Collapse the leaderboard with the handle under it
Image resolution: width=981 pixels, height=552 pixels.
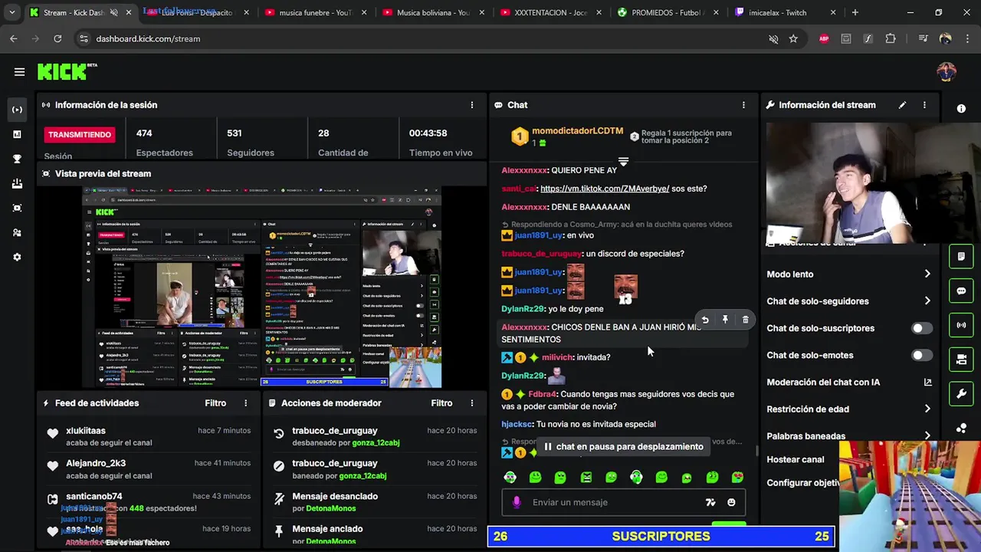[x=623, y=162]
